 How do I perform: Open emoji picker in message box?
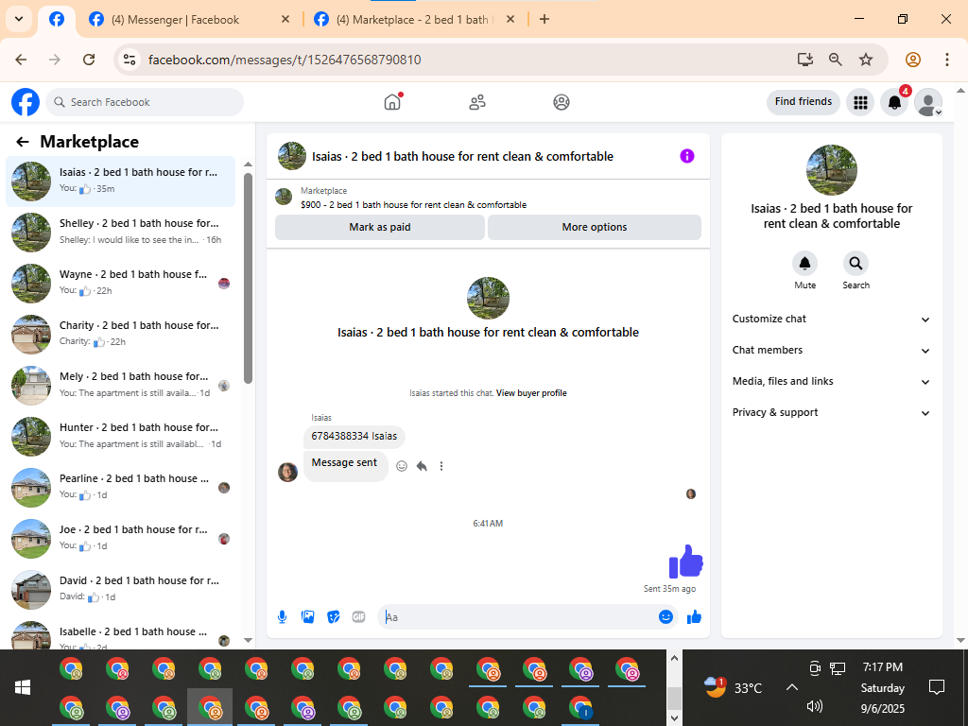665,616
